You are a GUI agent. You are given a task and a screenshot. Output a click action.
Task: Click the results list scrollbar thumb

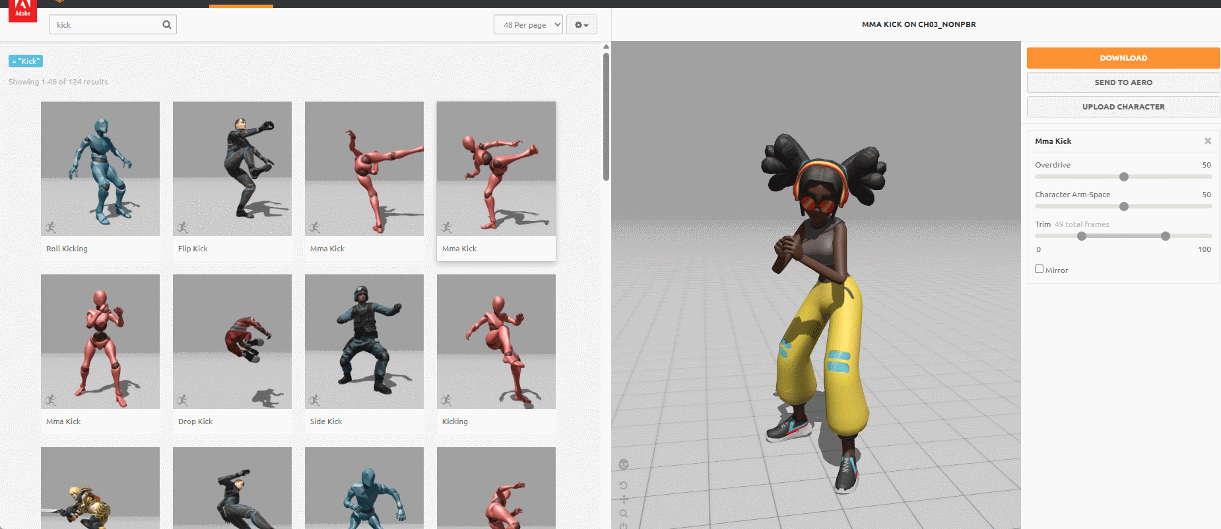pos(606,116)
